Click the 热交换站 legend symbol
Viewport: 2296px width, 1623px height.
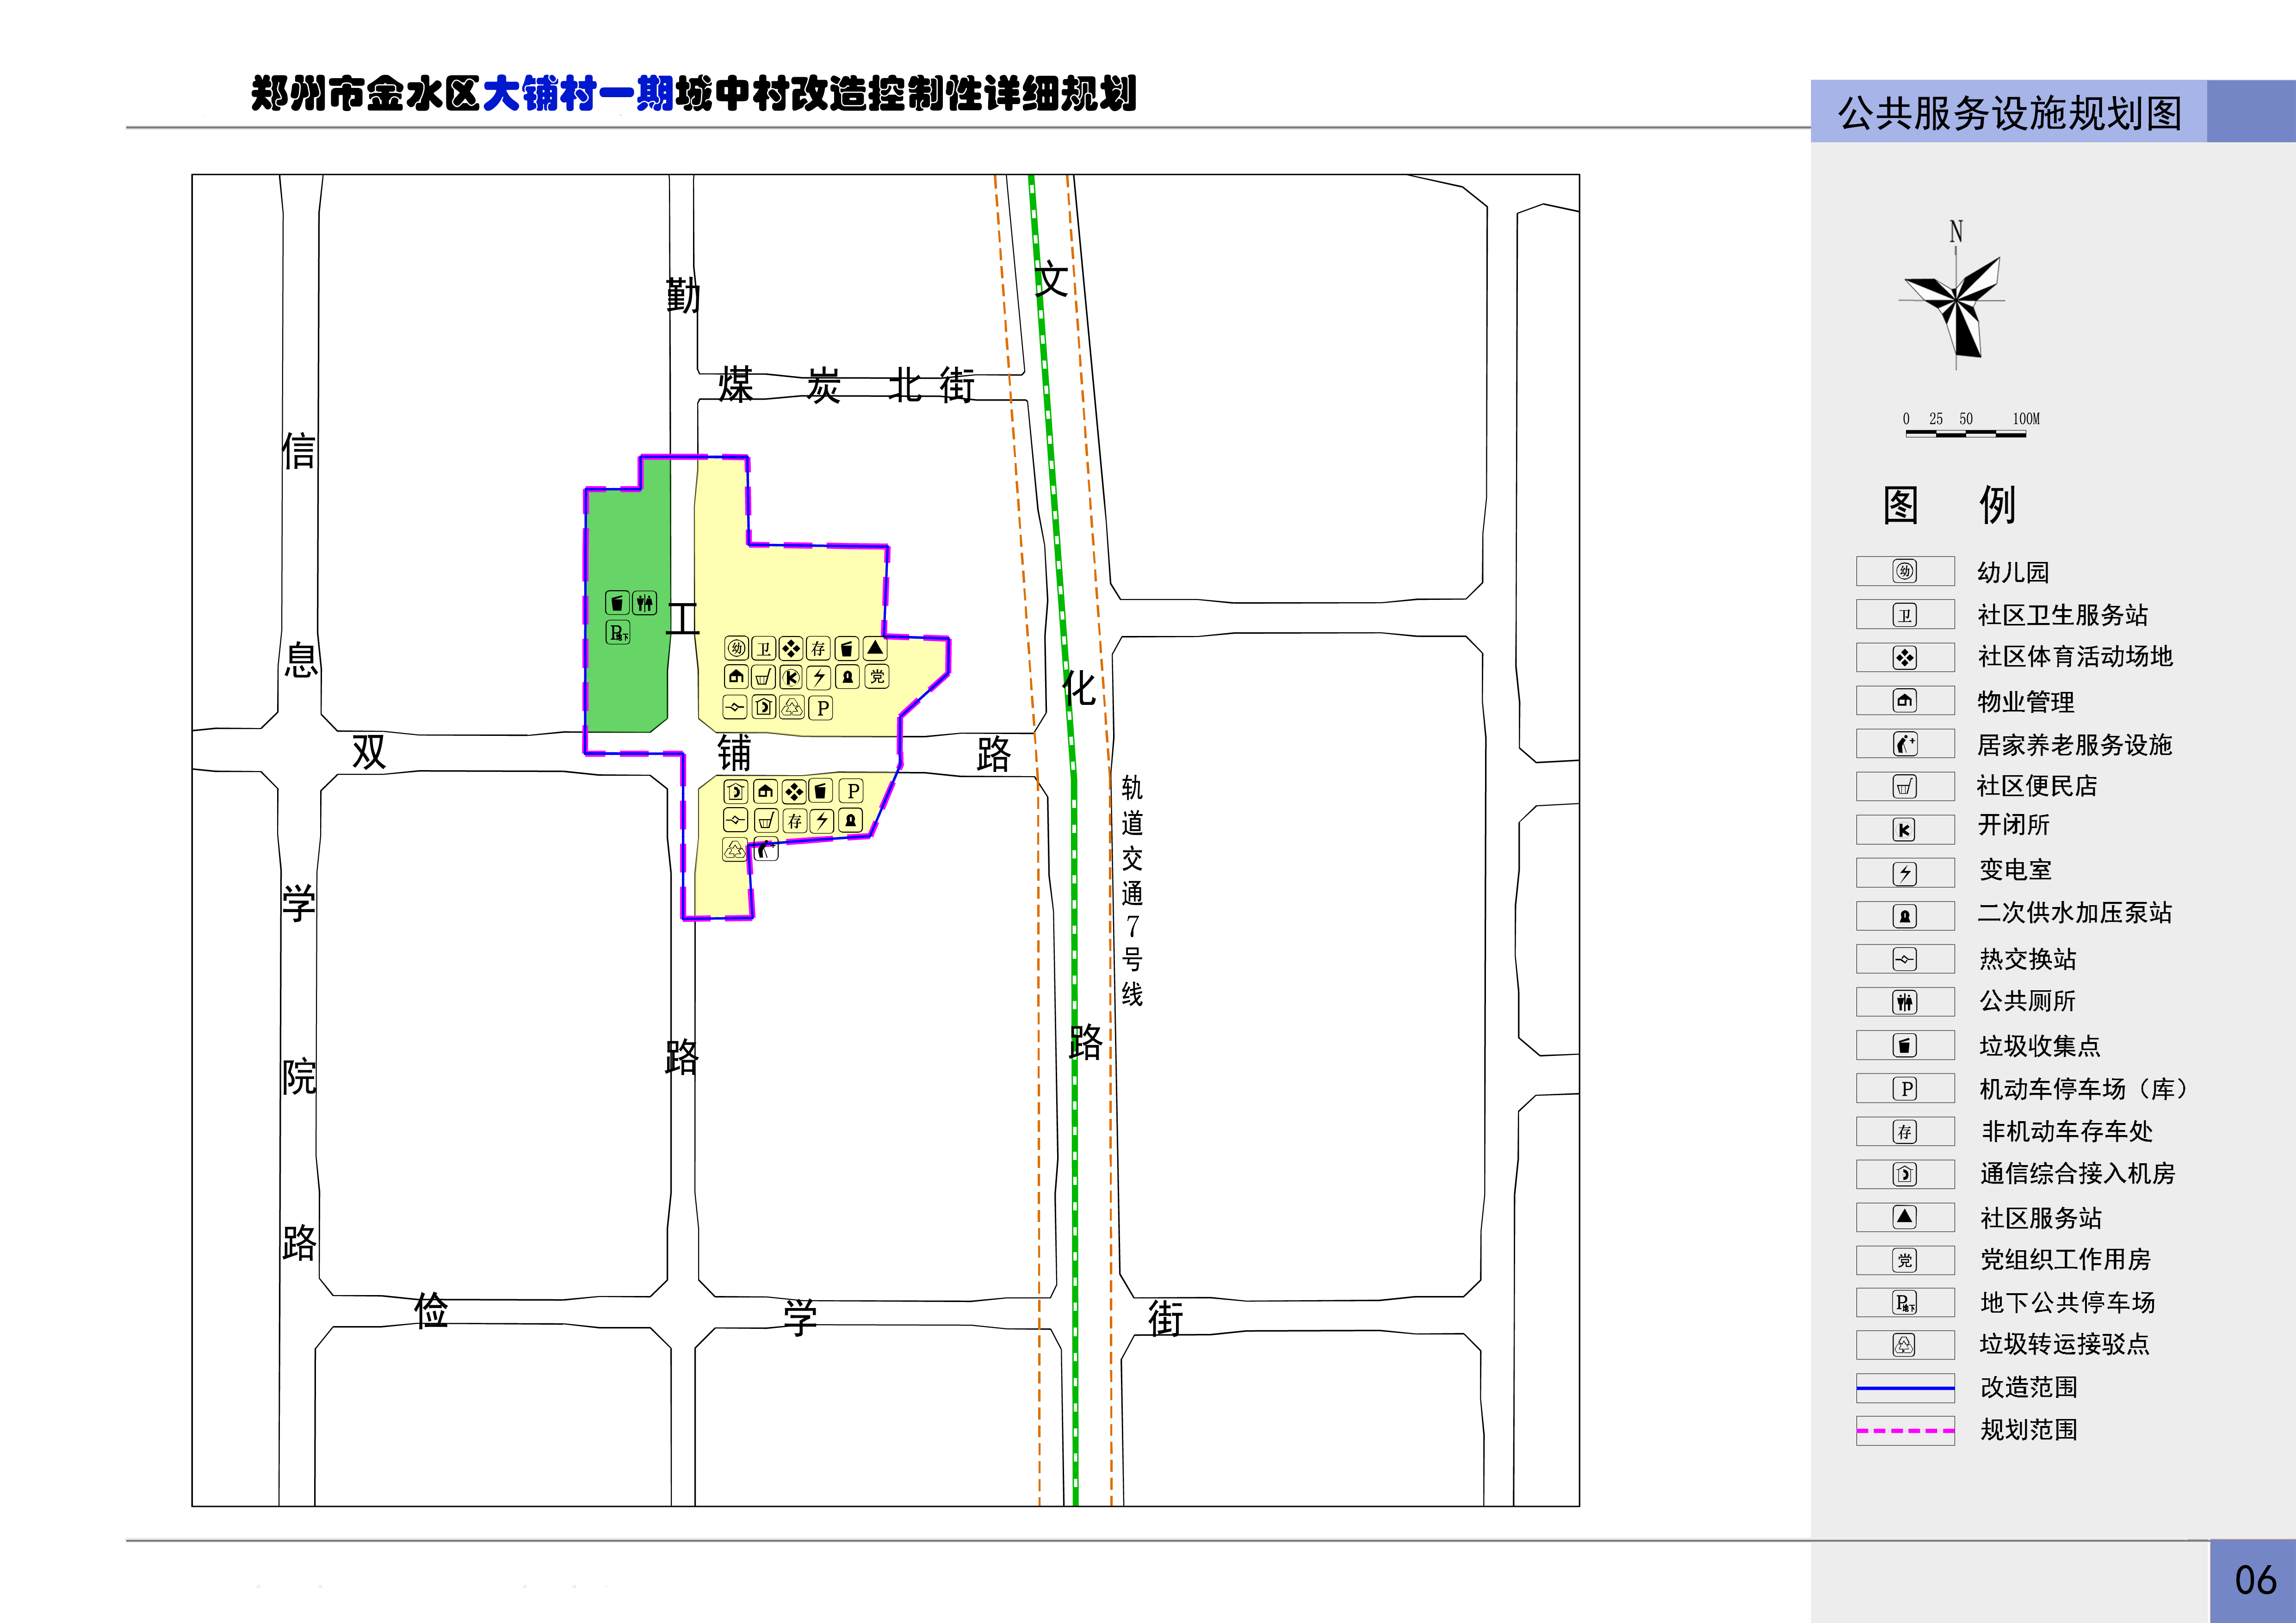pyautogui.click(x=1904, y=959)
